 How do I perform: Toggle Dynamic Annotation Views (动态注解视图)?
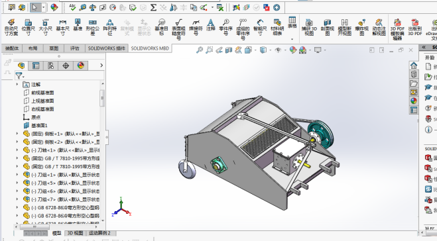click(379, 27)
